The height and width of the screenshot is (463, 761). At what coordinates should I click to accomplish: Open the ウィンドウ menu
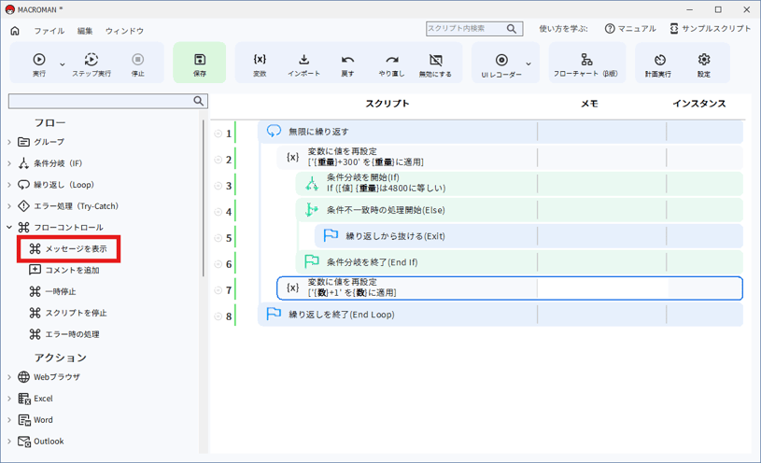coord(125,31)
